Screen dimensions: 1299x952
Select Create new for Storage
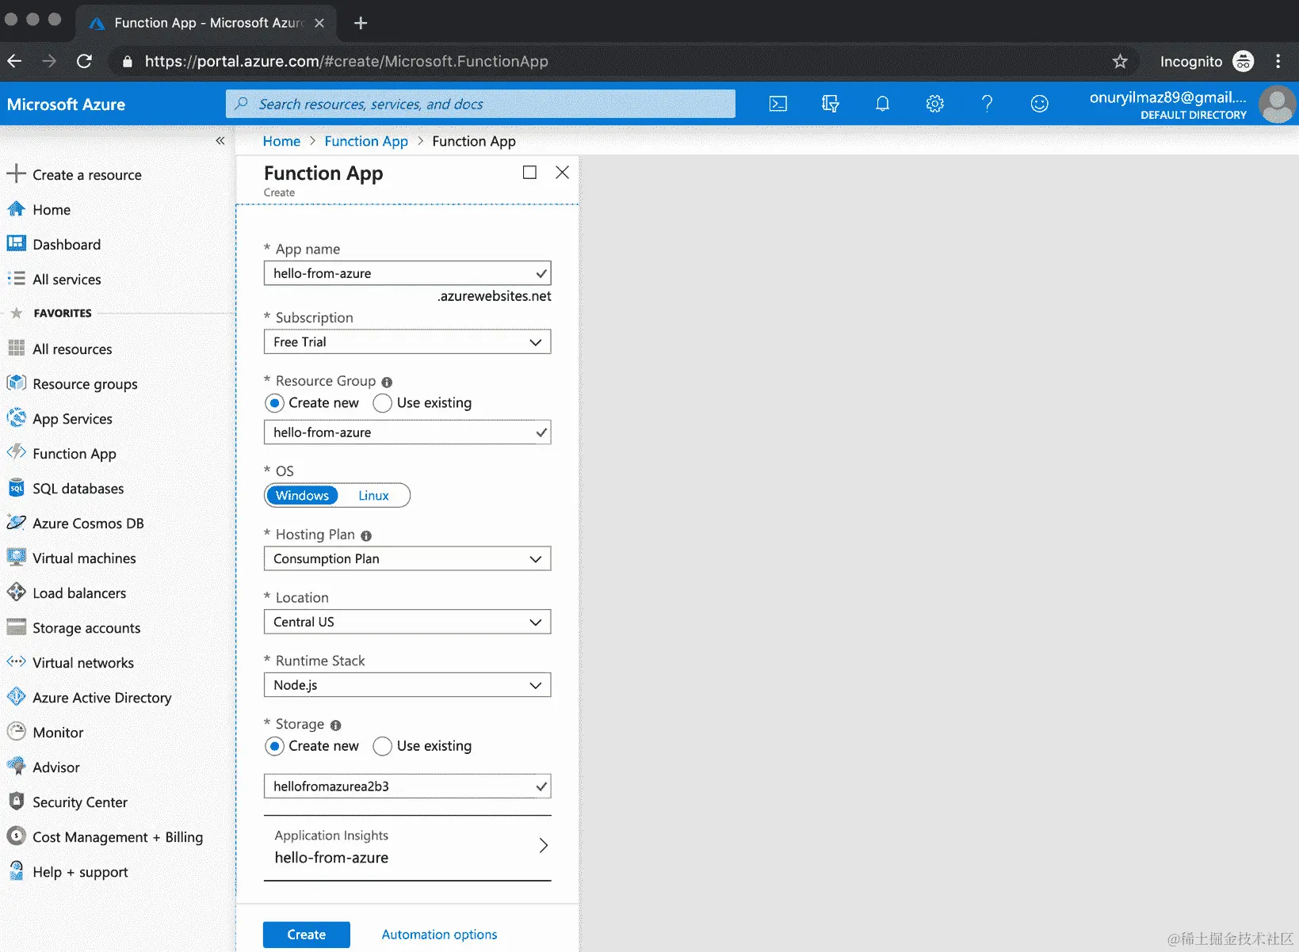coord(274,746)
